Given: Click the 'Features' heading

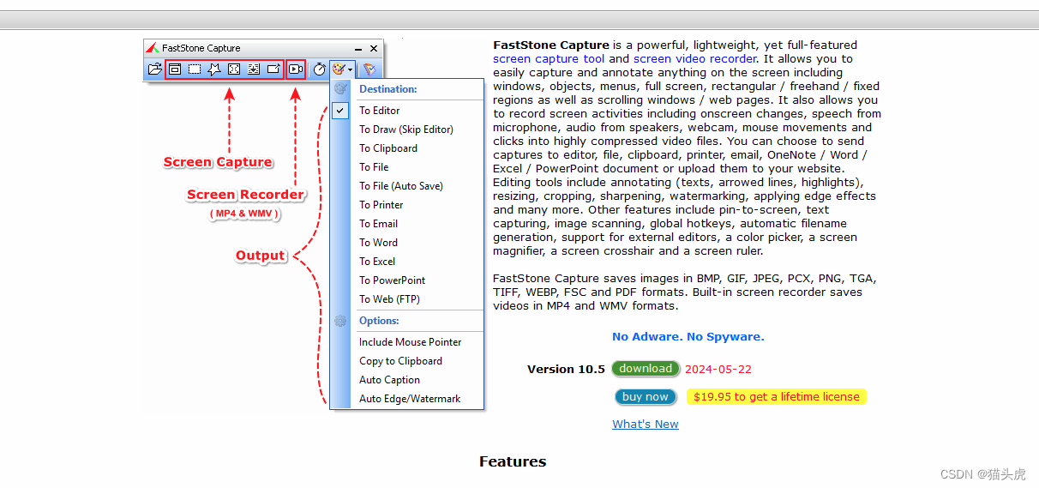Looking at the screenshot, I should (x=513, y=461).
